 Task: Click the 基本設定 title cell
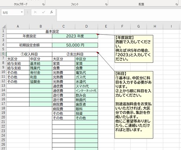[x=52, y=32]
